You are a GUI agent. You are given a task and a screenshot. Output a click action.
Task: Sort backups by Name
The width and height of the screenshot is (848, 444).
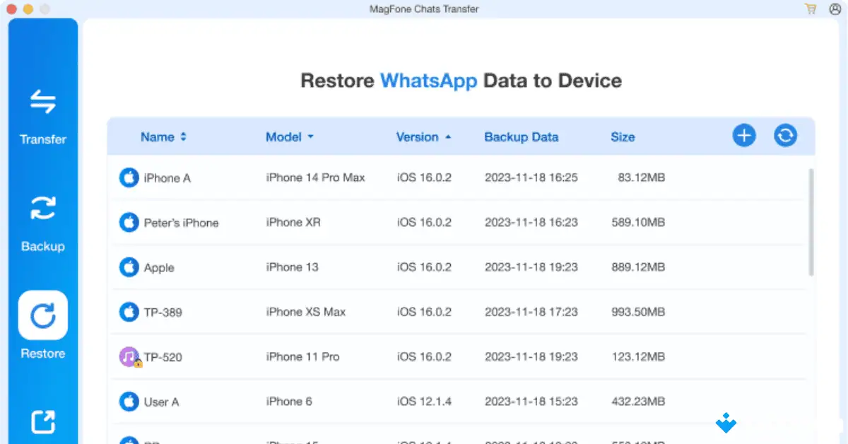tap(163, 137)
